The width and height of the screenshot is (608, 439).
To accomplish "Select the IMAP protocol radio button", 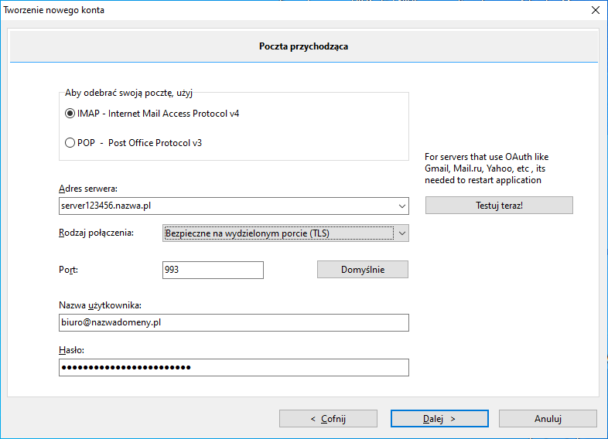I will point(70,114).
